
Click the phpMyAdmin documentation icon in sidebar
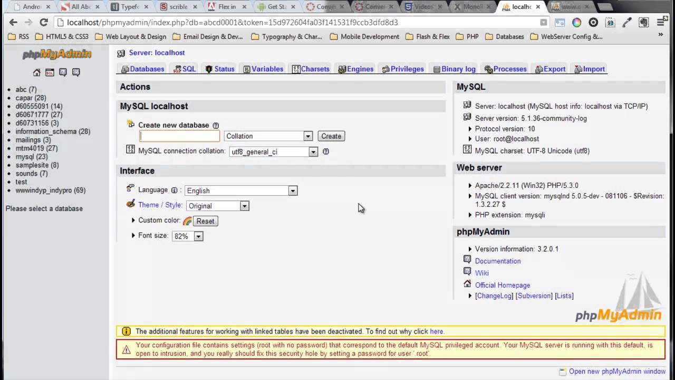point(63,72)
